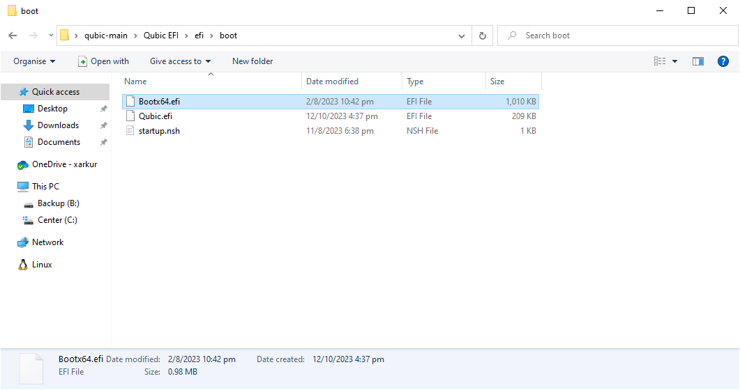Refresh the boot folder view
The image size is (740, 390).
pyautogui.click(x=483, y=36)
